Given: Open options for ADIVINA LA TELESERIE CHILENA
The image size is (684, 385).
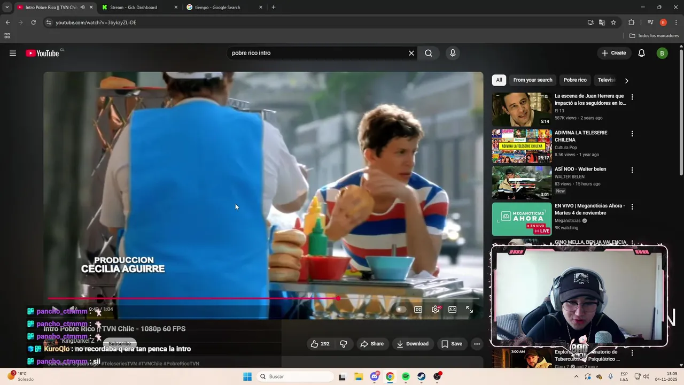Looking at the screenshot, I should pyautogui.click(x=632, y=134).
